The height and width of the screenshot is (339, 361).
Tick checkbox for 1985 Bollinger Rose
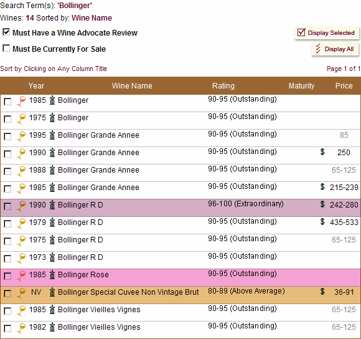point(7,276)
